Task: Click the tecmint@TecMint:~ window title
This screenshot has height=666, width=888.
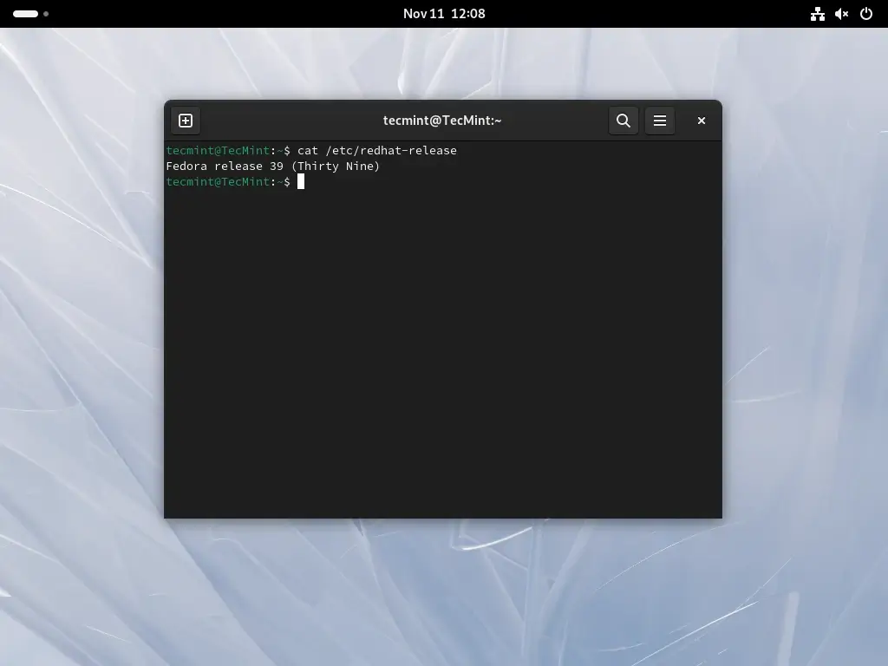Action: click(442, 121)
